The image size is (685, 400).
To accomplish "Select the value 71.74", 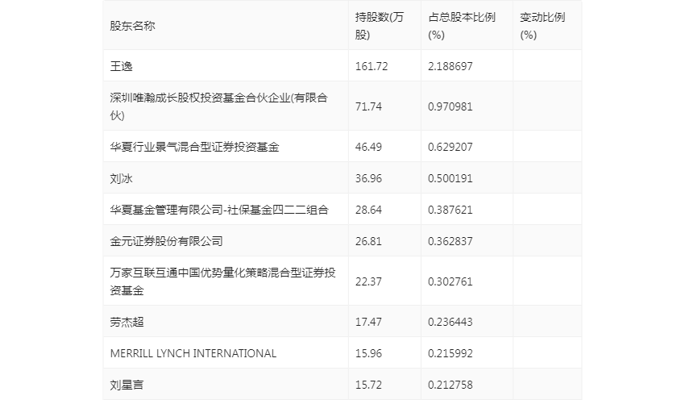I will [x=368, y=106].
